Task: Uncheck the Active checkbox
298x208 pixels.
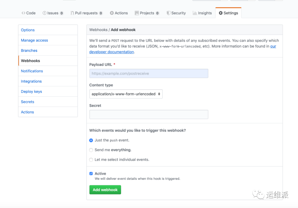Action: tap(91, 174)
